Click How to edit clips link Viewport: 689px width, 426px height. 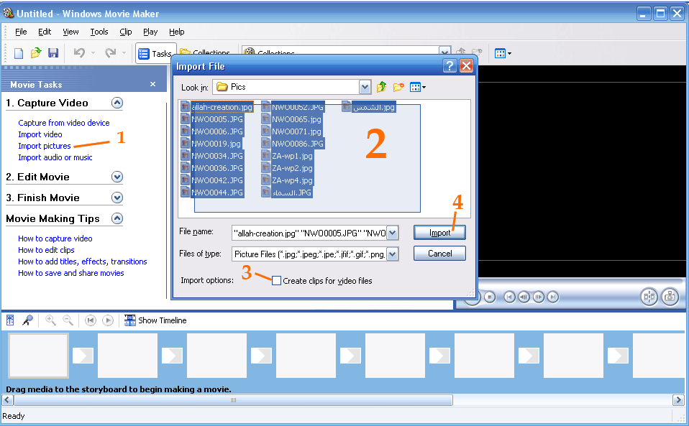click(x=46, y=249)
